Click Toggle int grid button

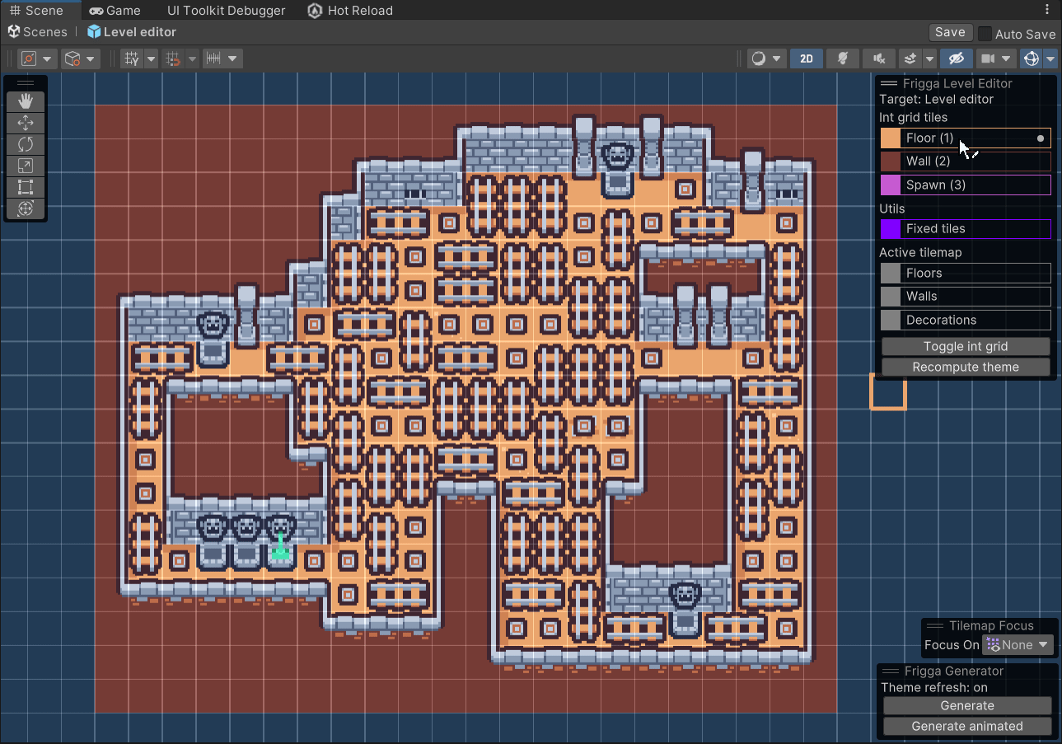click(x=966, y=346)
